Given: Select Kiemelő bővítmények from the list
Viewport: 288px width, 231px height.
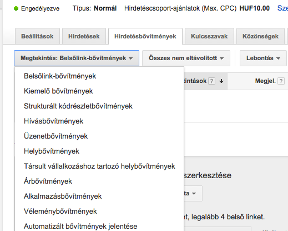Looking at the screenshot, I should coord(58,91).
